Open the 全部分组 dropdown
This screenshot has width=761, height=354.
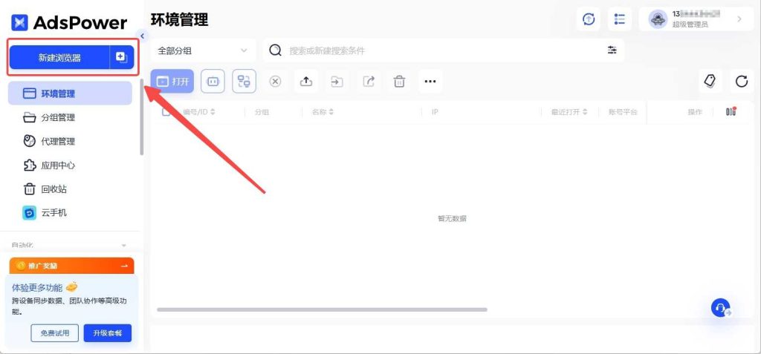(202, 50)
